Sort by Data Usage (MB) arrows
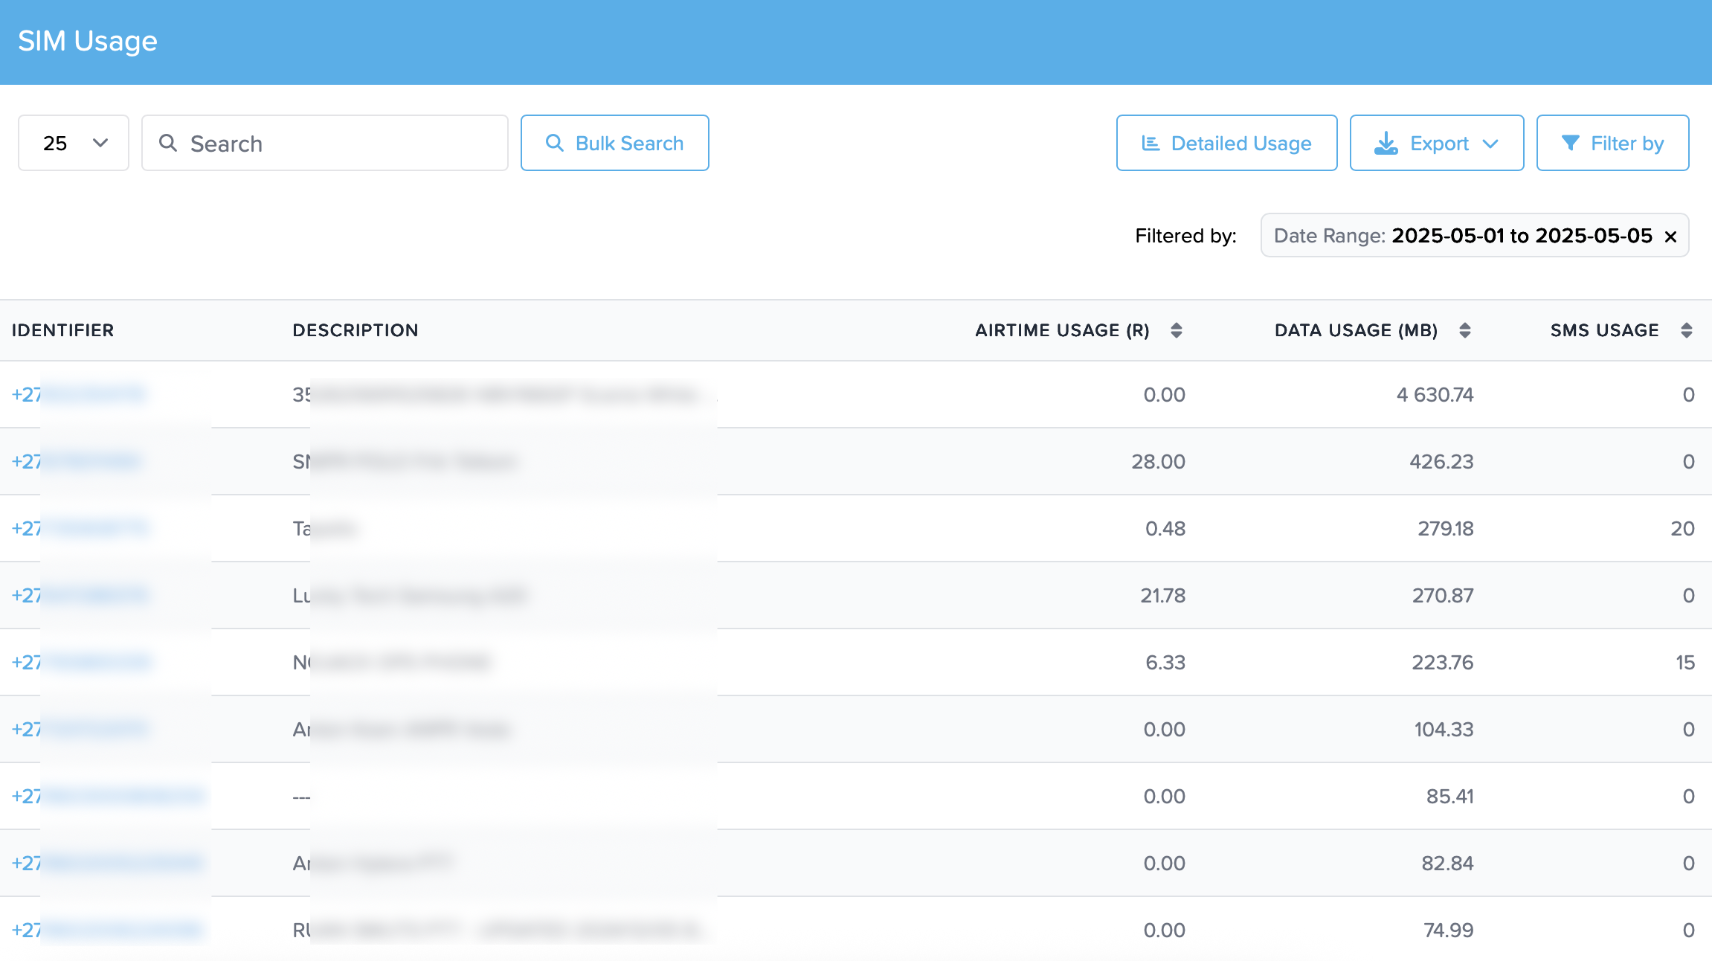Screen dimensions: 1712x961 pyautogui.click(x=1464, y=330)
